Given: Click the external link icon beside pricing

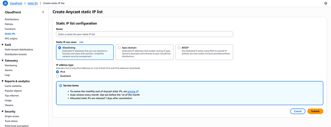Looking at the screenshot, I should (x=137, y=92).
